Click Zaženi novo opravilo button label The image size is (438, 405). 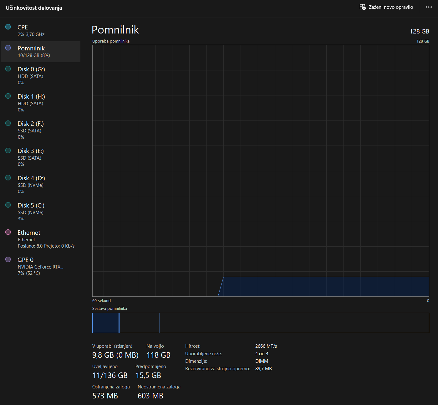[391, 7]
